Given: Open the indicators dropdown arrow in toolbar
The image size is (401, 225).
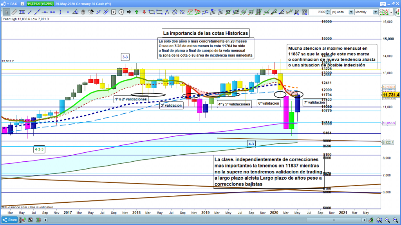Looking at the screenshot, I should click(x=391, y=12).
